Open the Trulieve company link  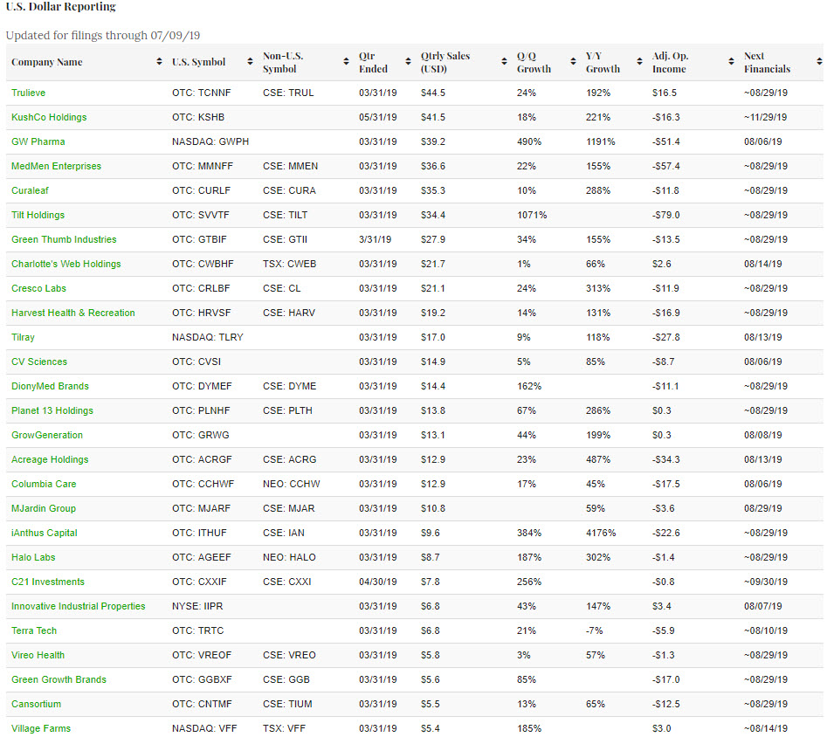(x=28, y=93)
